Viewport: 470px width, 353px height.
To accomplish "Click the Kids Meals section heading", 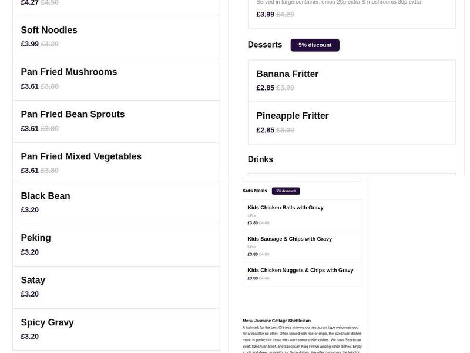I will 255,191.
